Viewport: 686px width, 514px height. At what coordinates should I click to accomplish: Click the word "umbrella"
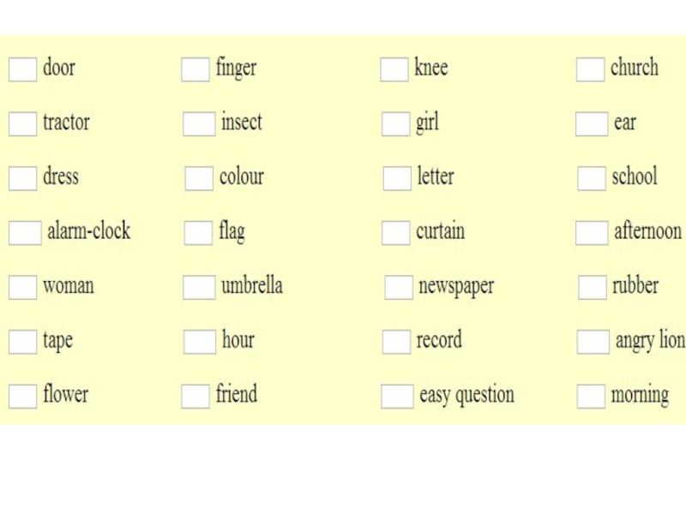pos(251,286)
